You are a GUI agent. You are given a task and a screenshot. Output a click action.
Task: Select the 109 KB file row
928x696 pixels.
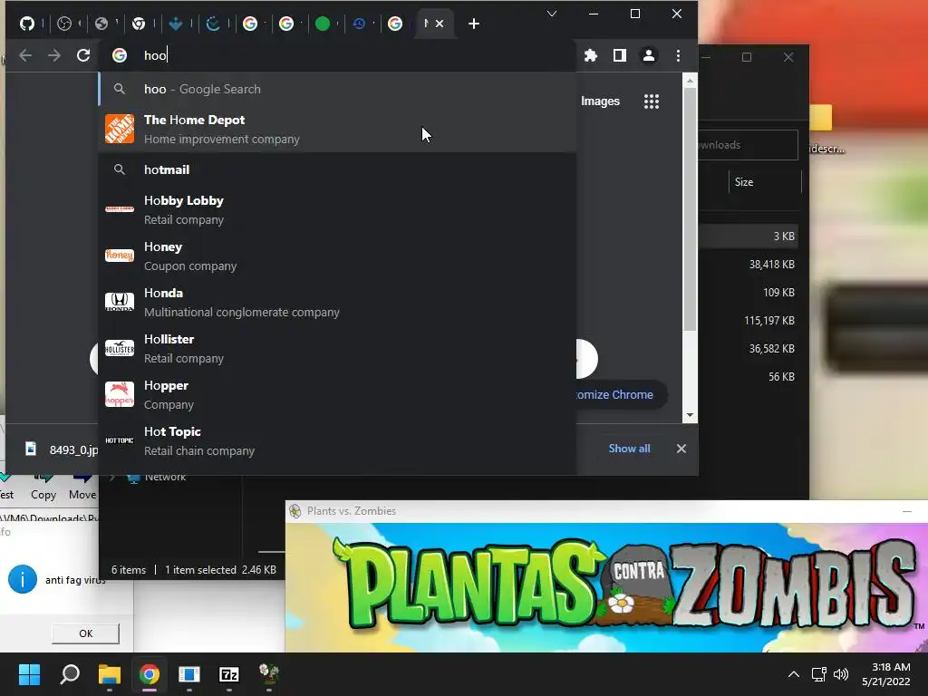(x=749, y=293)
